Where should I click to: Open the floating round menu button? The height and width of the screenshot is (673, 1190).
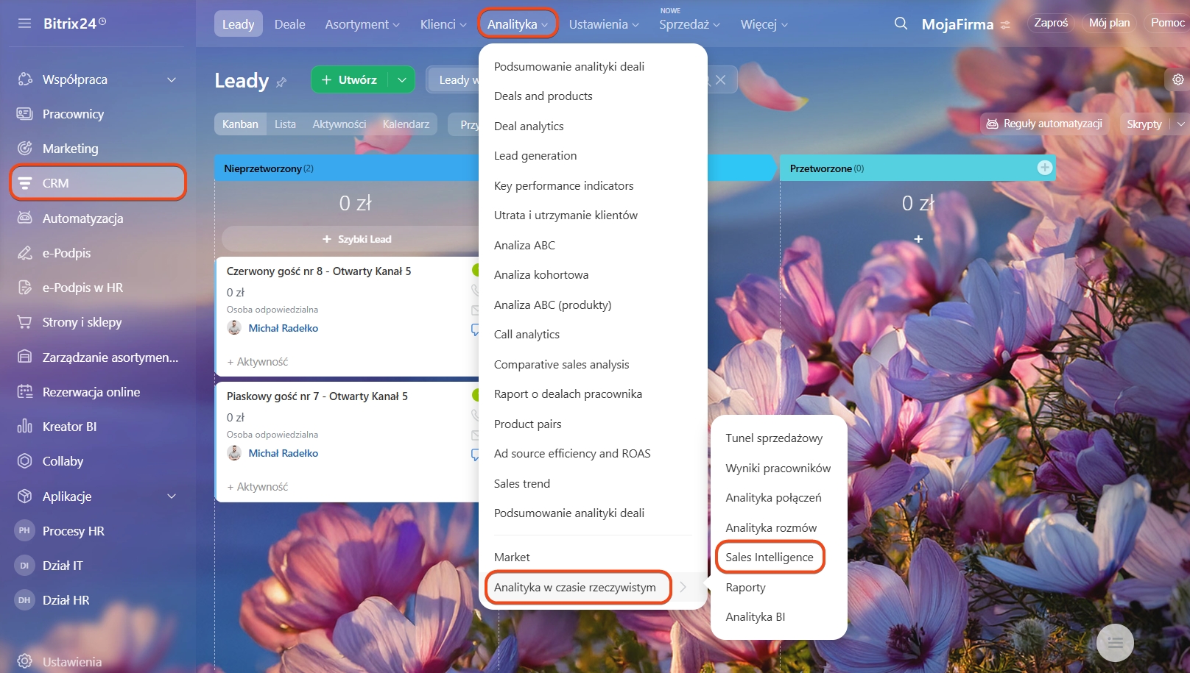click(1115, 643)
